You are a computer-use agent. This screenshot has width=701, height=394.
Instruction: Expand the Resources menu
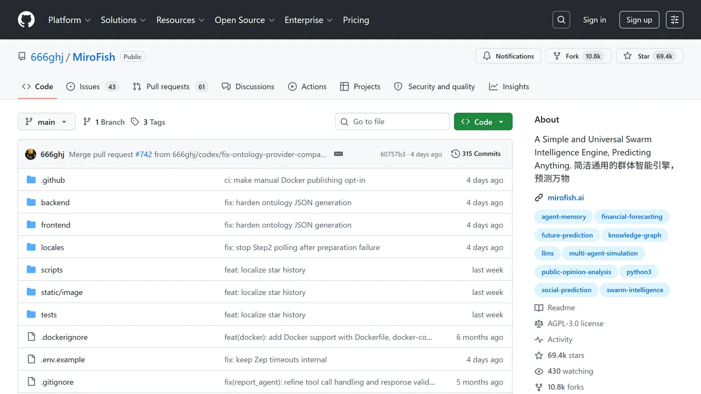click(180, 20)
